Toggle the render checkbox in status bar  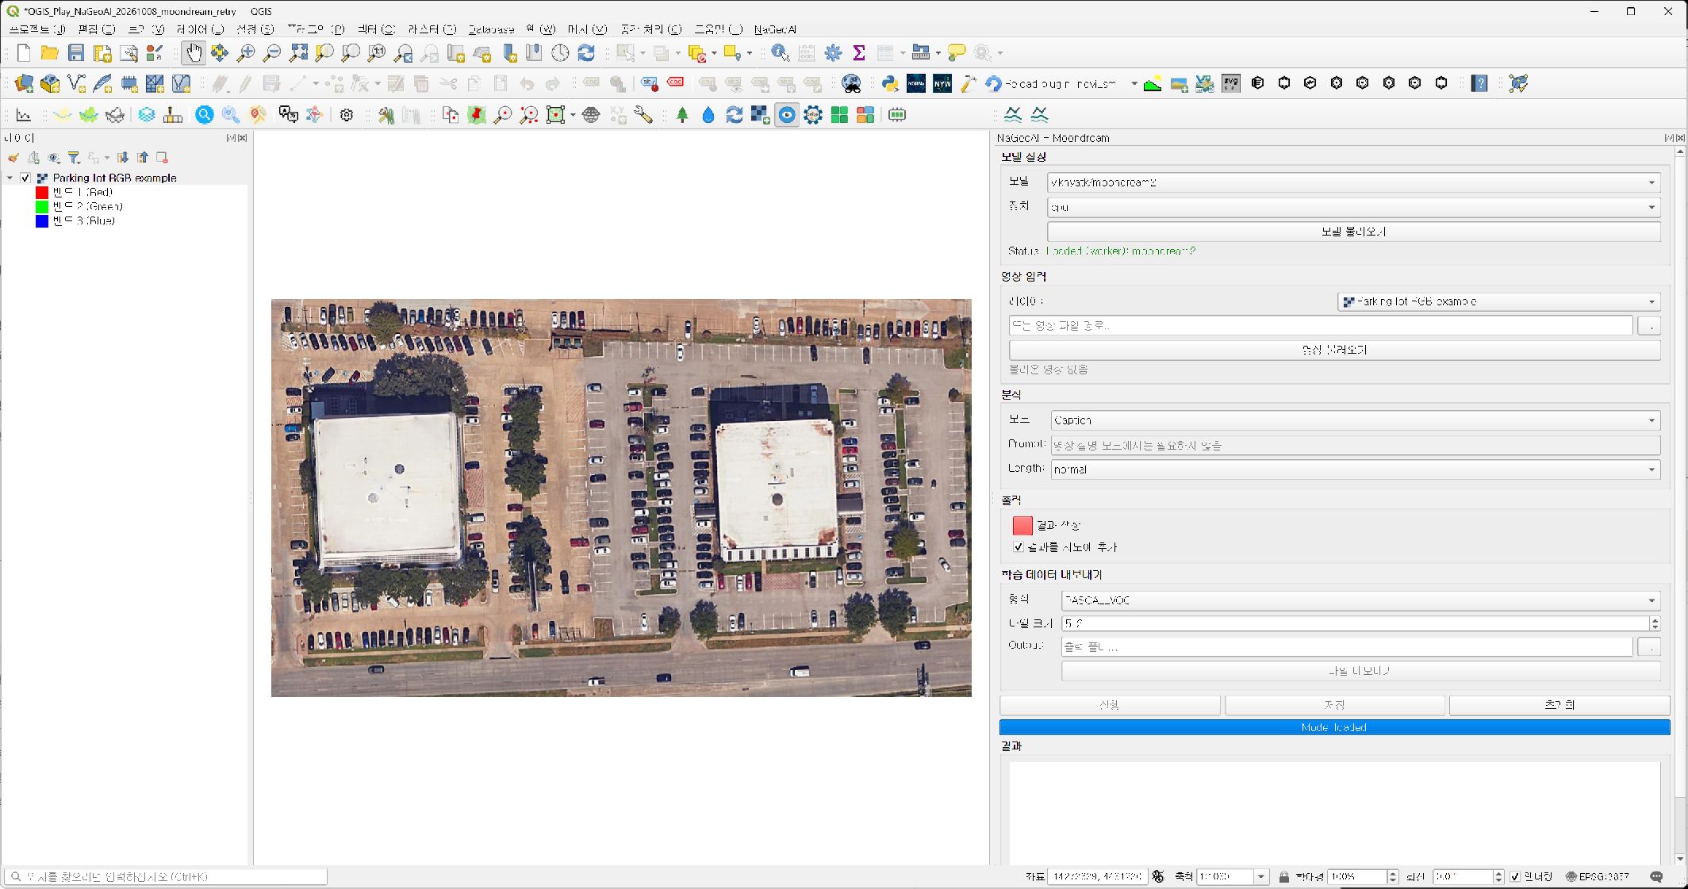[1515, 876]
